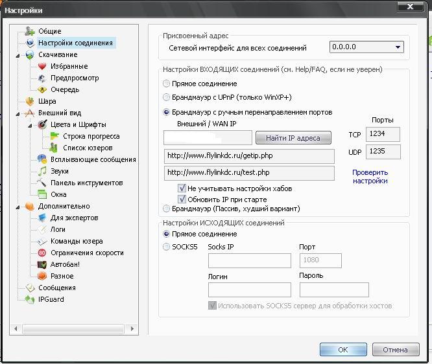432x364 pixels.
Task: Click the TCP port input field
Action: click(383, 134)
